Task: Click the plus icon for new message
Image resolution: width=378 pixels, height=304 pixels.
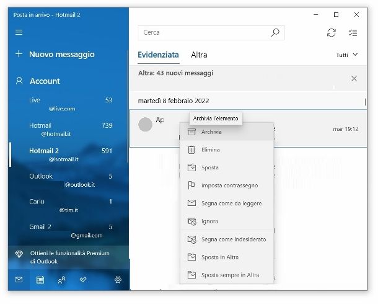Action: click(19, 54)
